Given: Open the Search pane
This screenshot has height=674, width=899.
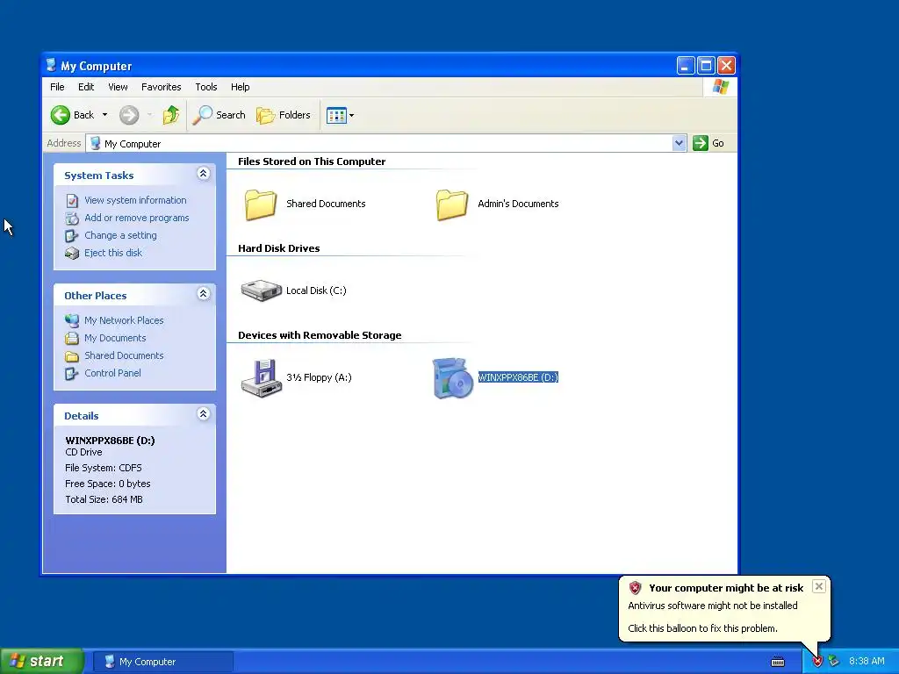Looking at the screenshot, I should click(x=219, y=115).
